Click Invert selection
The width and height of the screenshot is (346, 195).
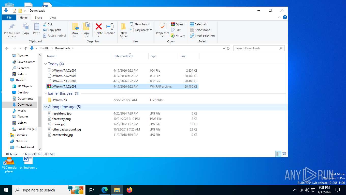pos(202,36)
